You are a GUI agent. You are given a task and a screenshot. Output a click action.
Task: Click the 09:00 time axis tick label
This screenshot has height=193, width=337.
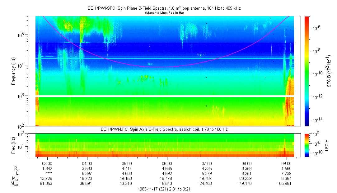[x=287, y=163]
